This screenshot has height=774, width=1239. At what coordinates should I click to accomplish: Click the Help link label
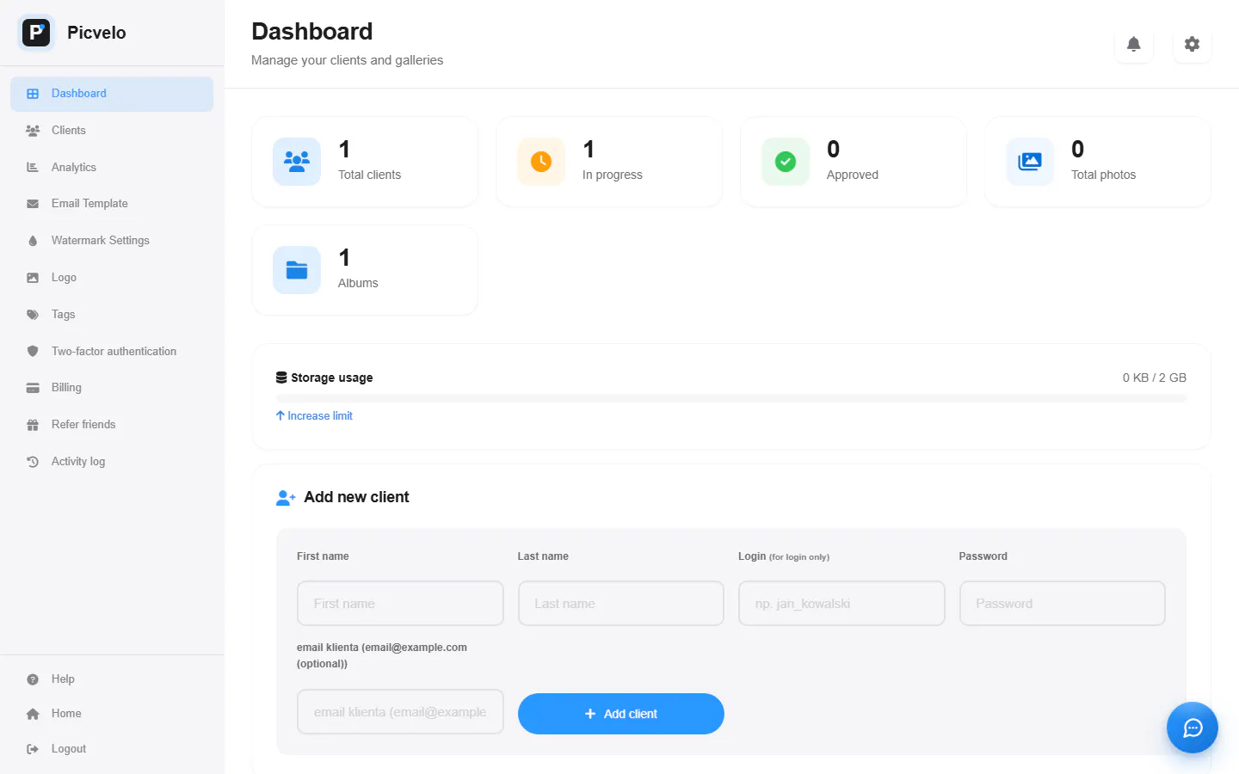click(63, 679)
